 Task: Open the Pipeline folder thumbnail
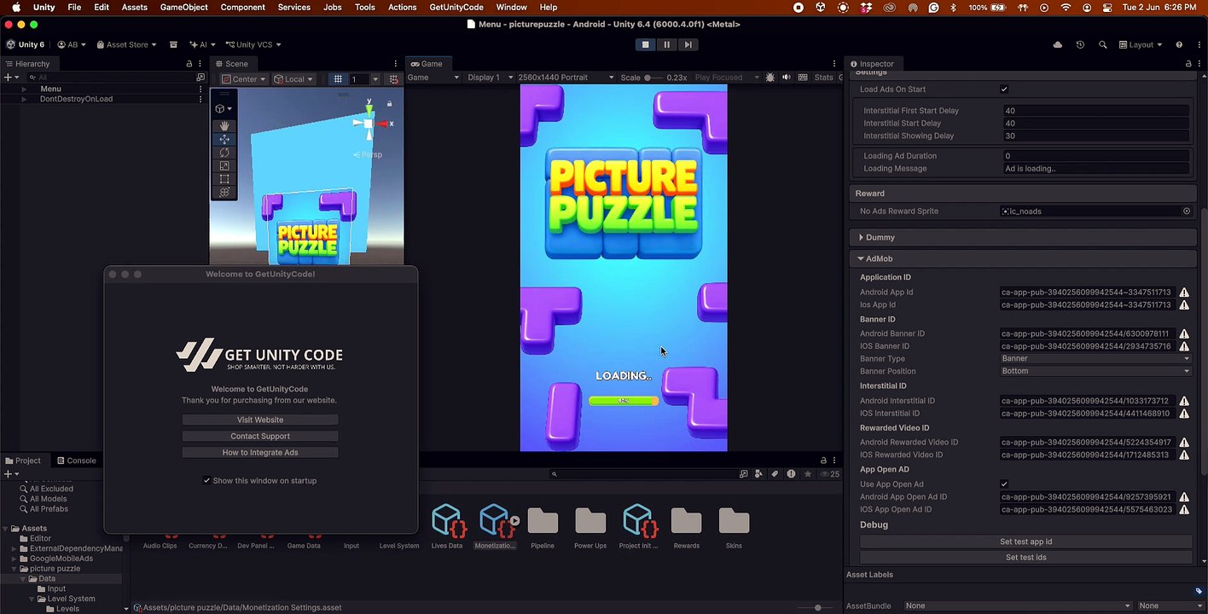click(x=543, y=520)
